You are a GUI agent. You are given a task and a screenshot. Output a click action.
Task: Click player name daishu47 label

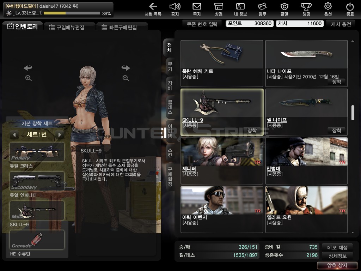(49, 6)
